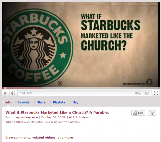The height and width of the screenshot is (142, 161).
Task: Toggle closed captions with CC button
Action: pyautogui.click(x=147, y=93)
